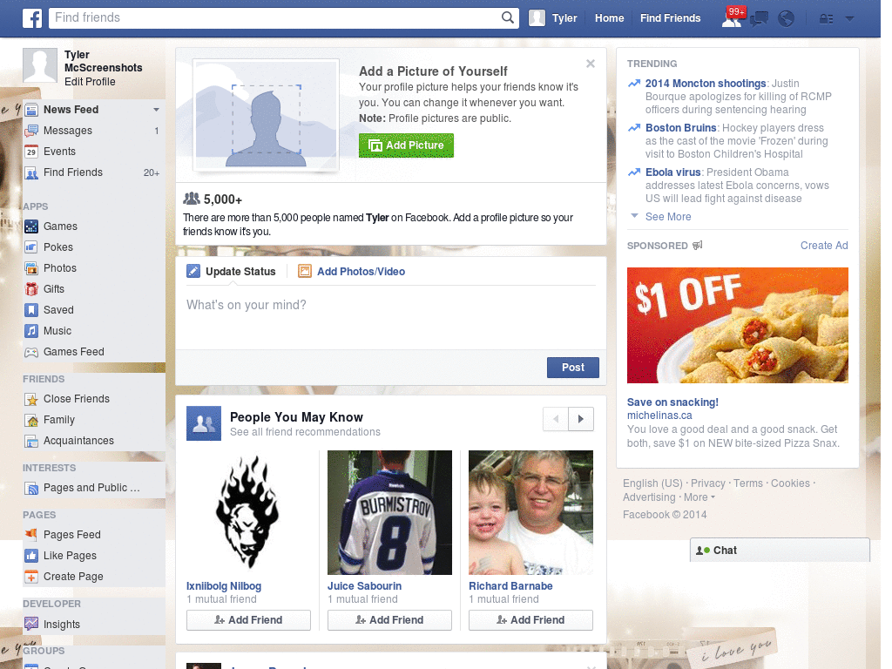Open the Gifts app icon

point(32,289)
